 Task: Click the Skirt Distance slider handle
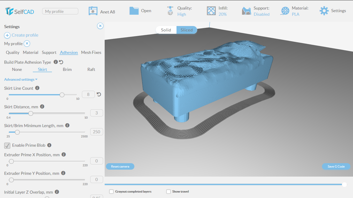click(x=31, y=113)
